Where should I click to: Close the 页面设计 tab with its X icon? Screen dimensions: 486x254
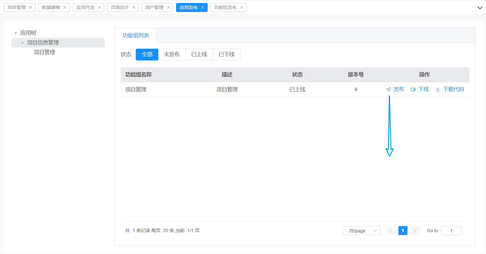[134, 8]
